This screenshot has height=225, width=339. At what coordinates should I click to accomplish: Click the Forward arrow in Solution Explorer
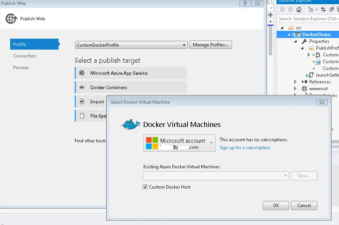[x=290, y=9]
